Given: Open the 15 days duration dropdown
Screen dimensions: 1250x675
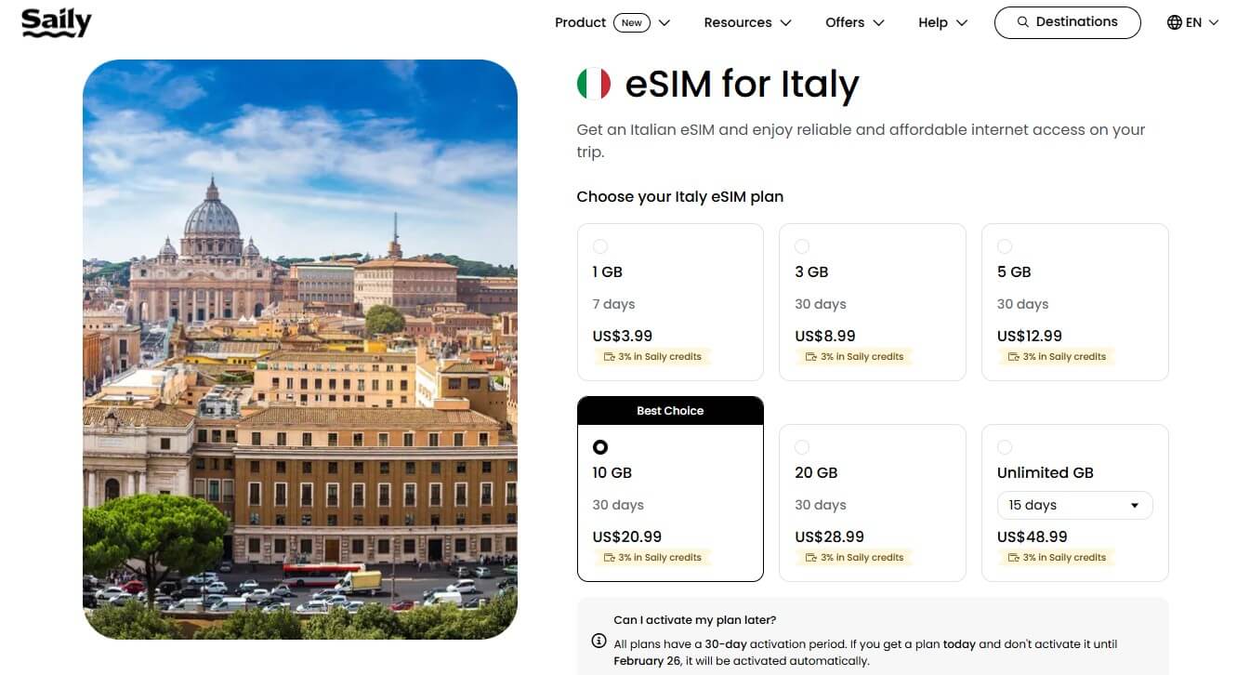Looking at the screenshot, I should (x=1074, y=505).
